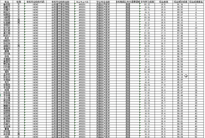Click the ranking cell '44'
This screenshot has width=205, height=138.
point(196,116)
